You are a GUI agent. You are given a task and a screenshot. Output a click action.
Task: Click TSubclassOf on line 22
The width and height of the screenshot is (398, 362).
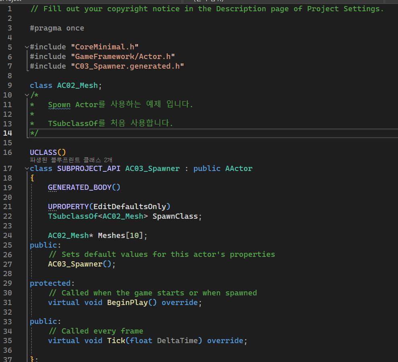[73, 216]
